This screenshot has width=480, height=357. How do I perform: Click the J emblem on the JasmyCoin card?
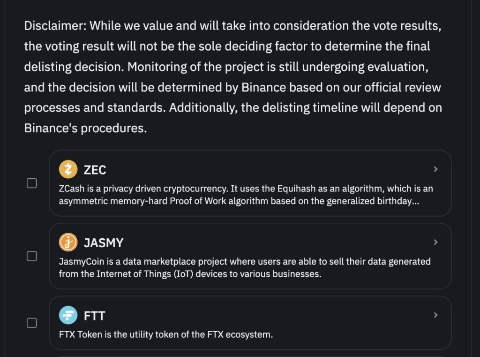tap(68, 243)
